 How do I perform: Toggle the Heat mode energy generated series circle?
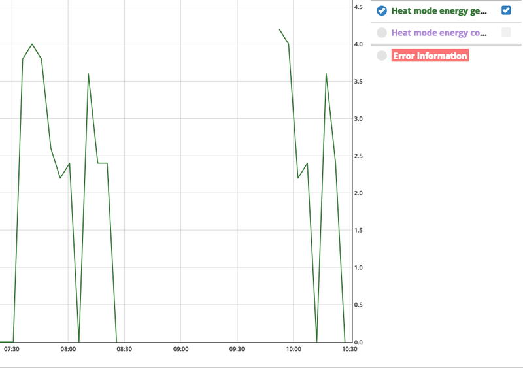coord(382,10)
